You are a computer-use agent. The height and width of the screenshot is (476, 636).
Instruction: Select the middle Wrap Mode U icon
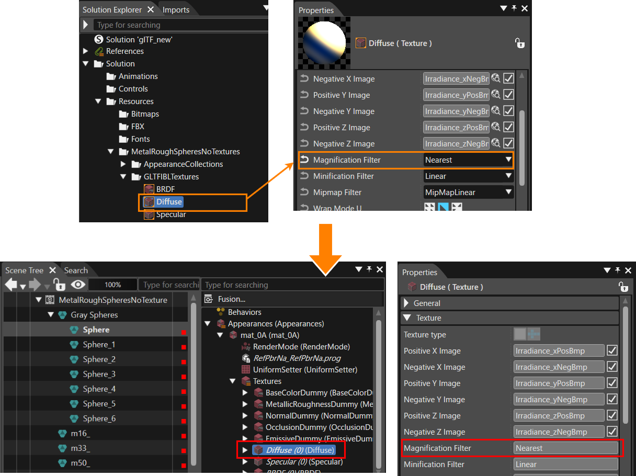pos(443,207)
